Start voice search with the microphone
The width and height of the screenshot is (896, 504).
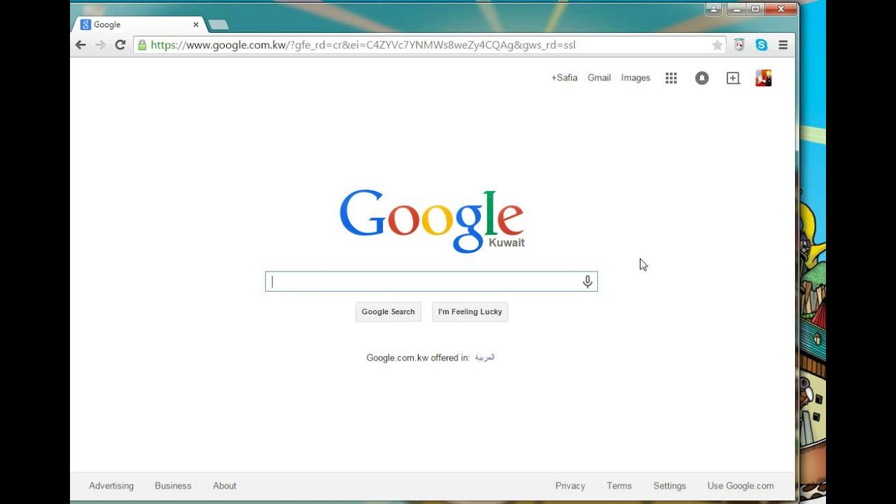pos(587,281)
